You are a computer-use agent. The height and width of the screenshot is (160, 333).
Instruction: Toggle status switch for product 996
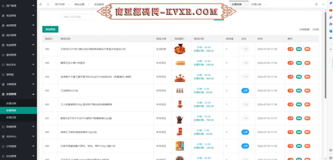click(245, 49)
